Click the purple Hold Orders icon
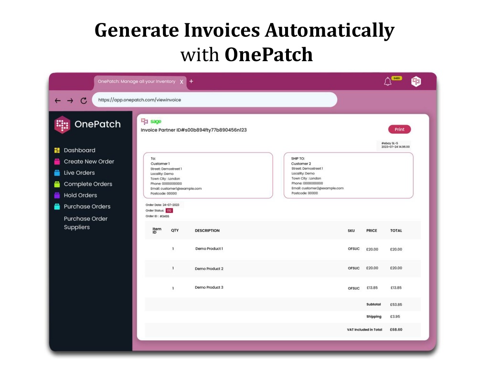Screen dimensions: 489x367 57,195
